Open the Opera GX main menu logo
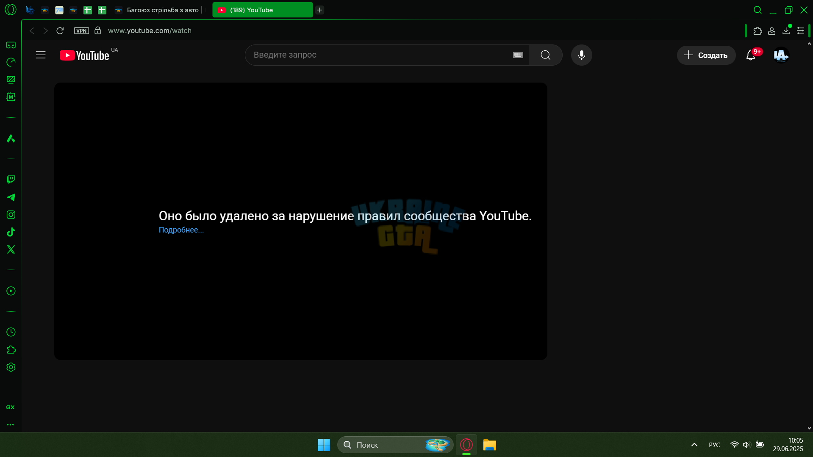This screenshot has height=457, width=813. tap(11, 9)
